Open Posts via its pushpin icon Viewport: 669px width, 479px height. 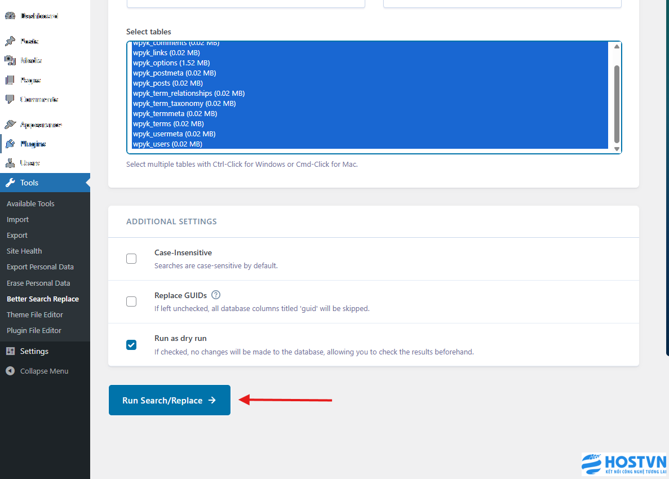coord(10,41)
